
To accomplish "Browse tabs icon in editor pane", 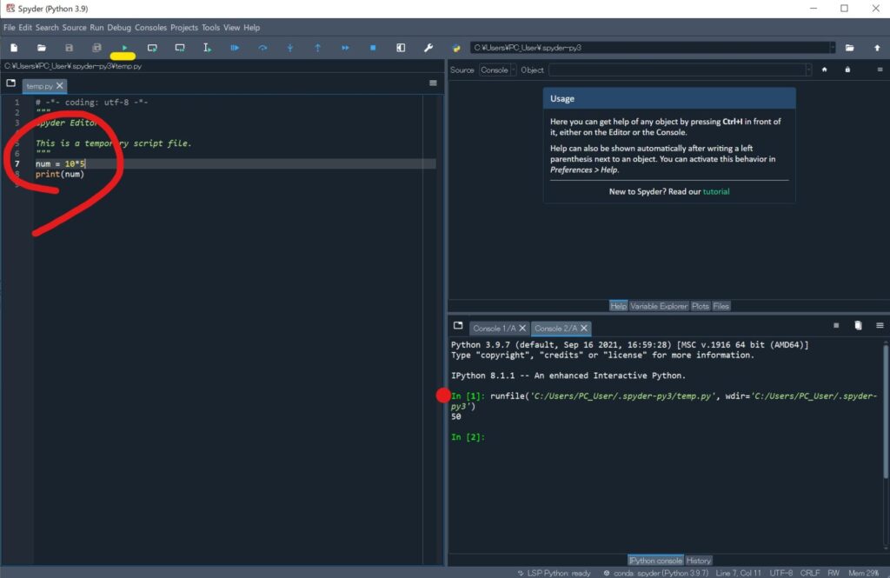I will [10, 83].
